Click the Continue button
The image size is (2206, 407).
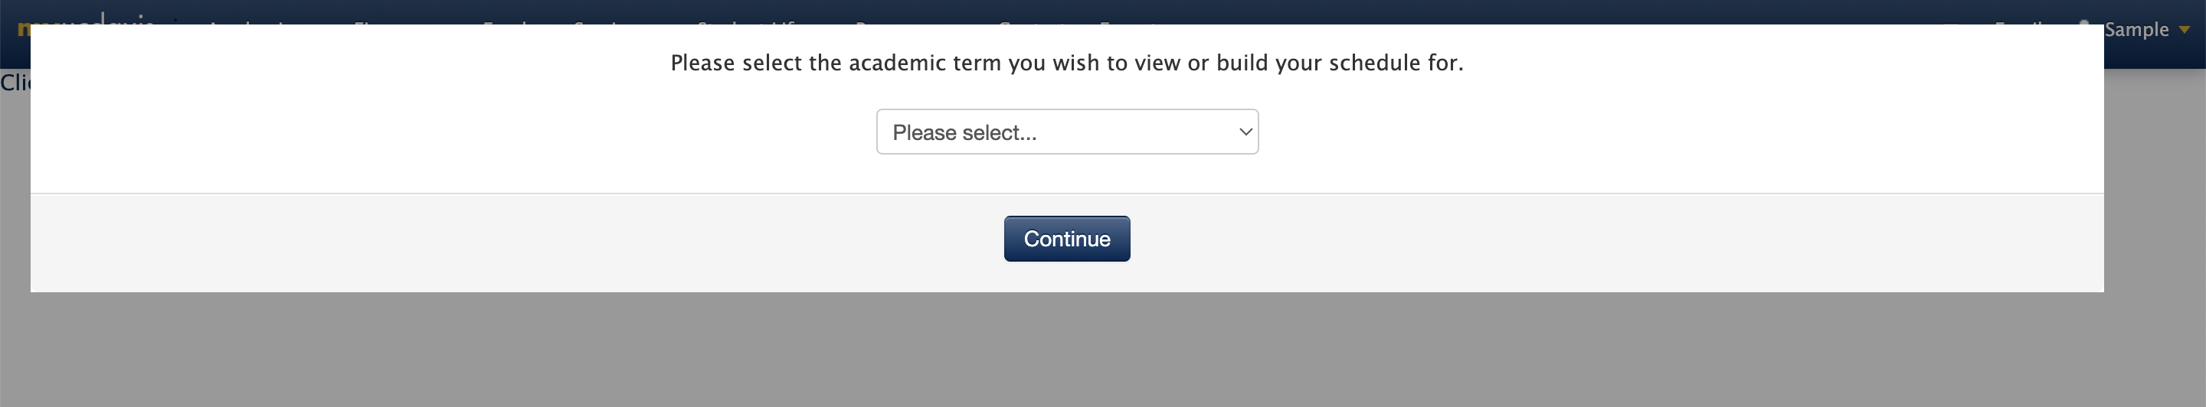click(x=1067, y=239)
